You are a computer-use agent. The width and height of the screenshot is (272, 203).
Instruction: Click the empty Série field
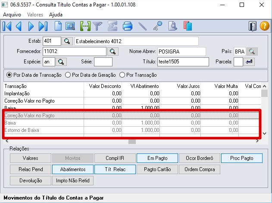pyautogui.click(x=103, y=62)
